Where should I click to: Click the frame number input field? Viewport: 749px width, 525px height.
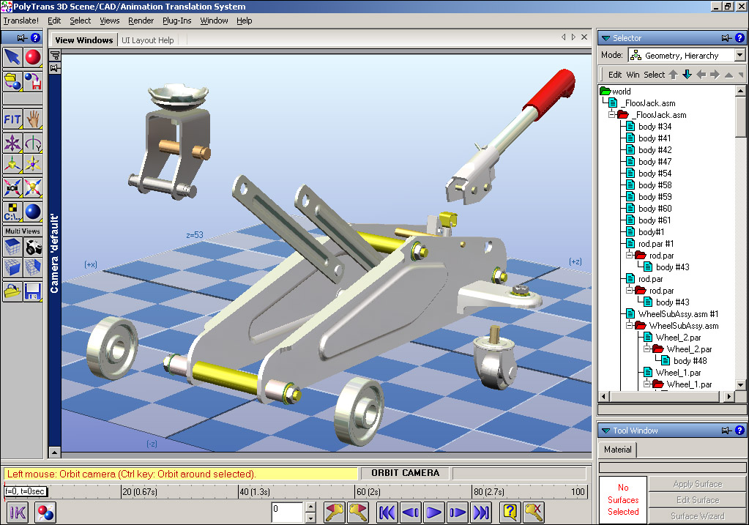(286, 513)
